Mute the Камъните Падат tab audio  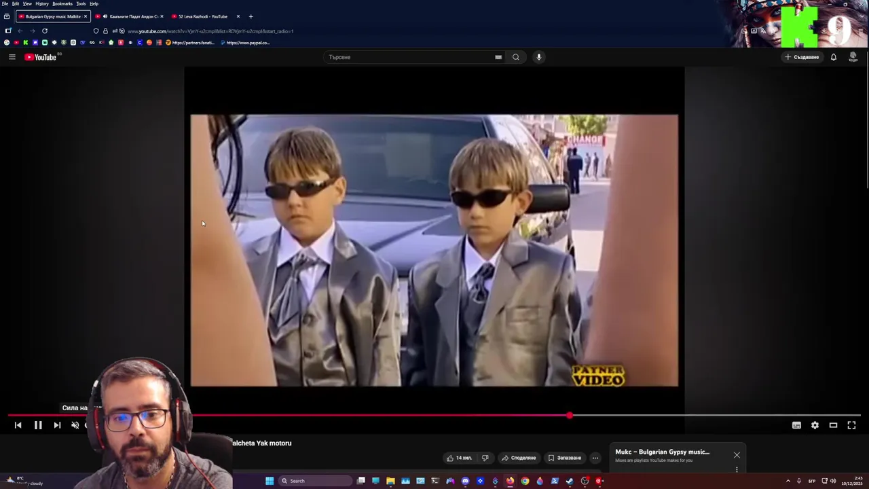(x=105, y=16)
